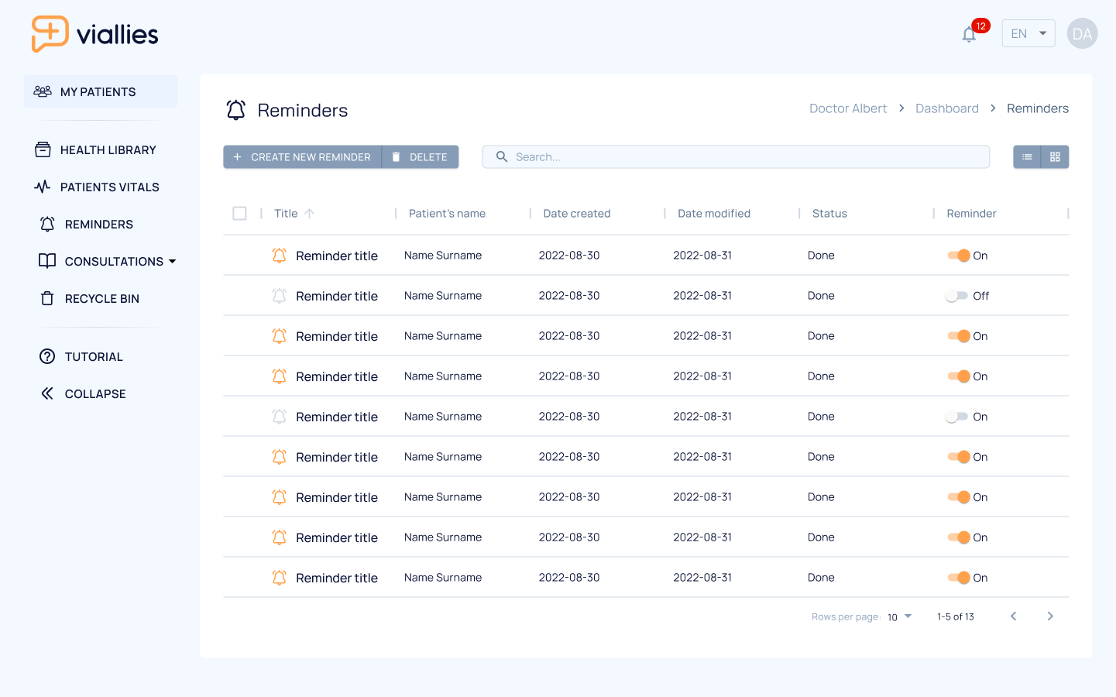Click the bell icon in the fourth reminder row
The image size is (1116, 697).
[x=280, y=376]
